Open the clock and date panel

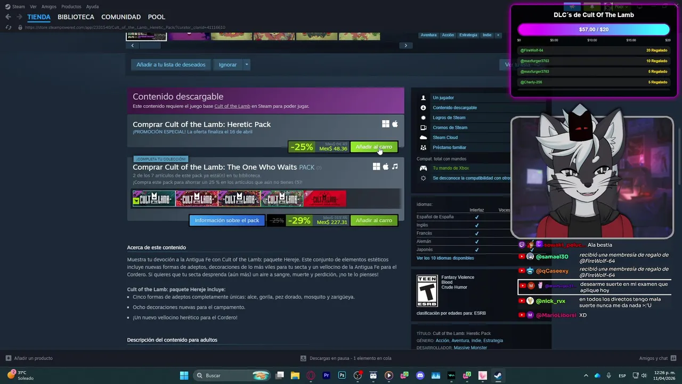(664, 375)
